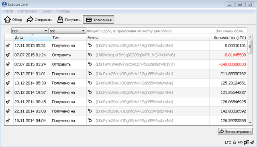Sort by Количество (LTC) column header
The width and height of the screenshot is (257, 147).
pos(228,38)
